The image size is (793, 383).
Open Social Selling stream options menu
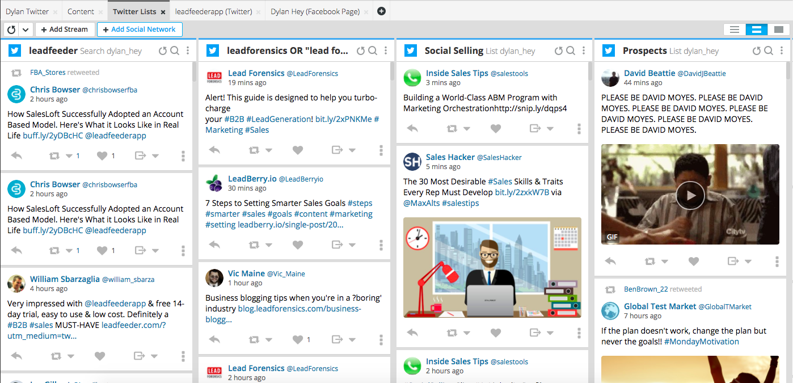pyautogui.click(x=584, y=51)
